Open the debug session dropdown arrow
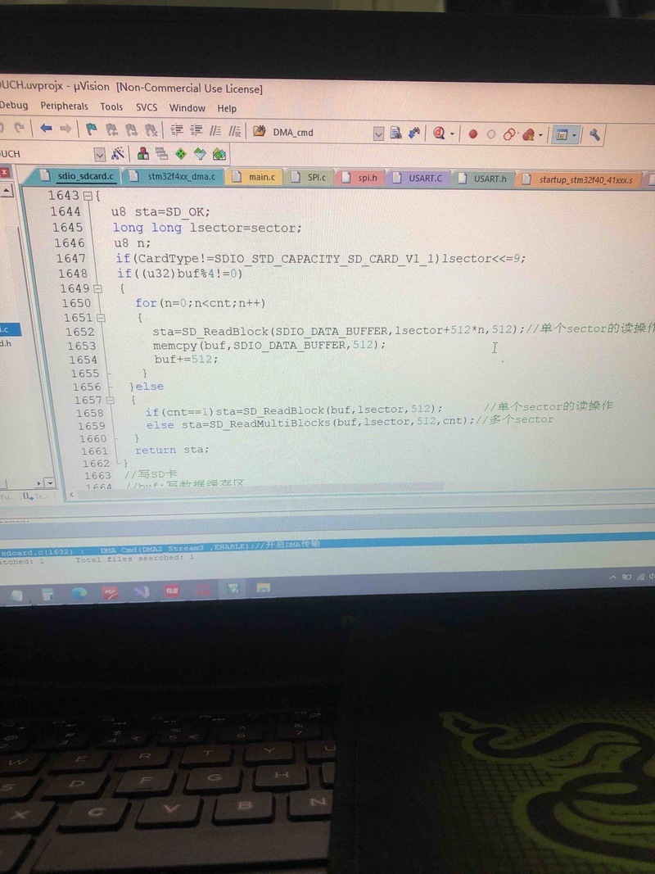 click(x=452, y=134)
